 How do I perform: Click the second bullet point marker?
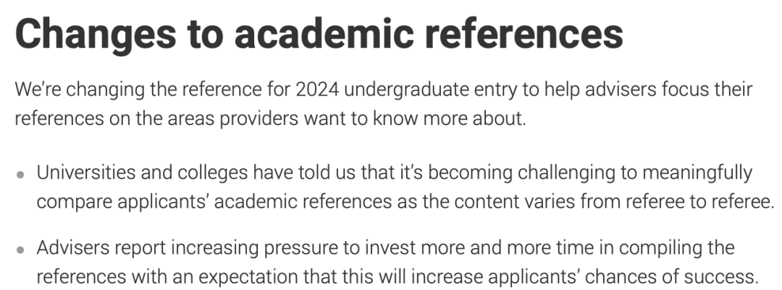tap(20, 250)
